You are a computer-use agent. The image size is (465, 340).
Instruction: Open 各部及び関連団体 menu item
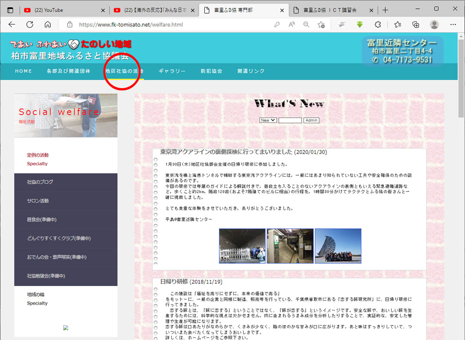(68, 71)
